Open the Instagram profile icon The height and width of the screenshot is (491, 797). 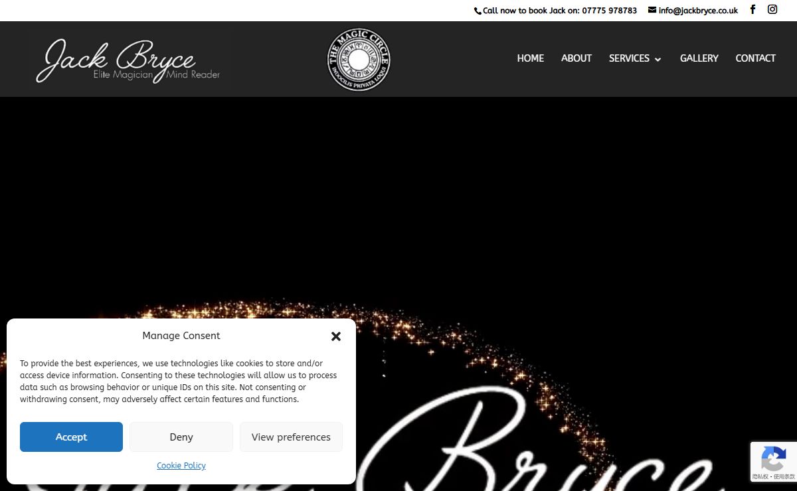point(772,9)
